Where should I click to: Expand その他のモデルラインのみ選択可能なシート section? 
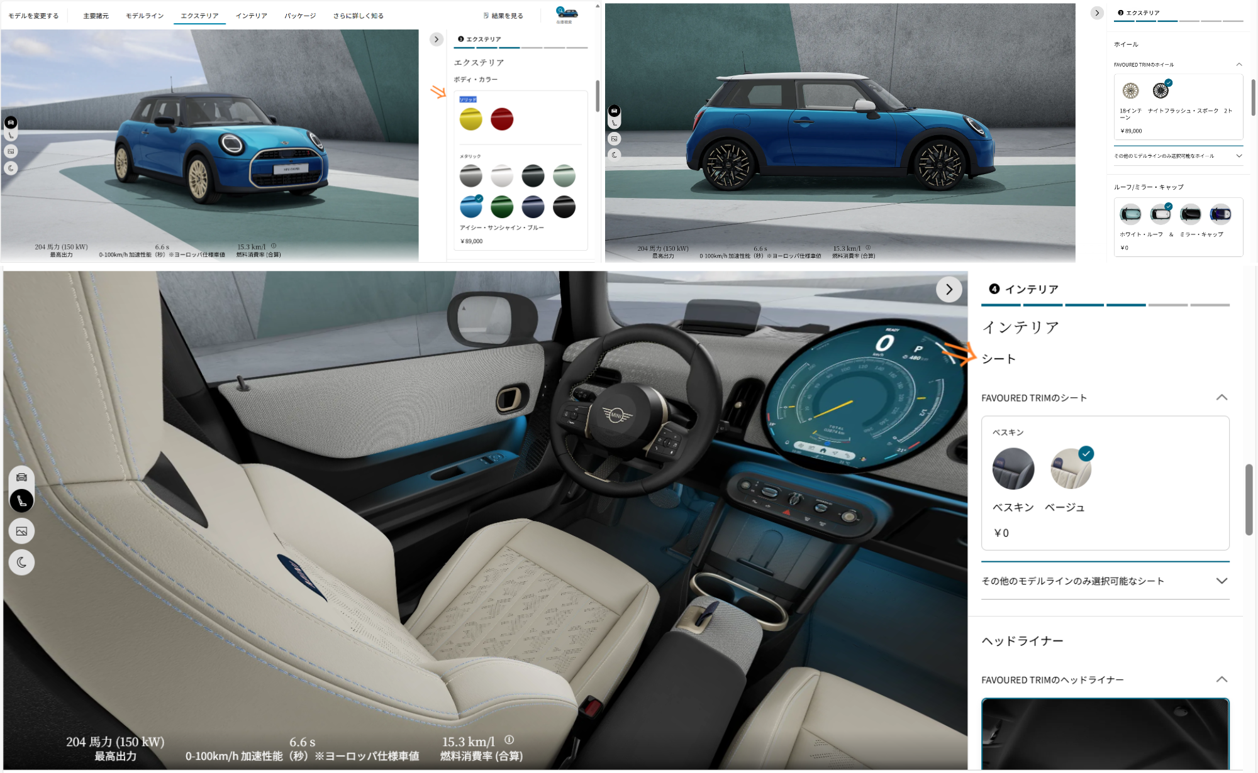[x=1222, y=581]
